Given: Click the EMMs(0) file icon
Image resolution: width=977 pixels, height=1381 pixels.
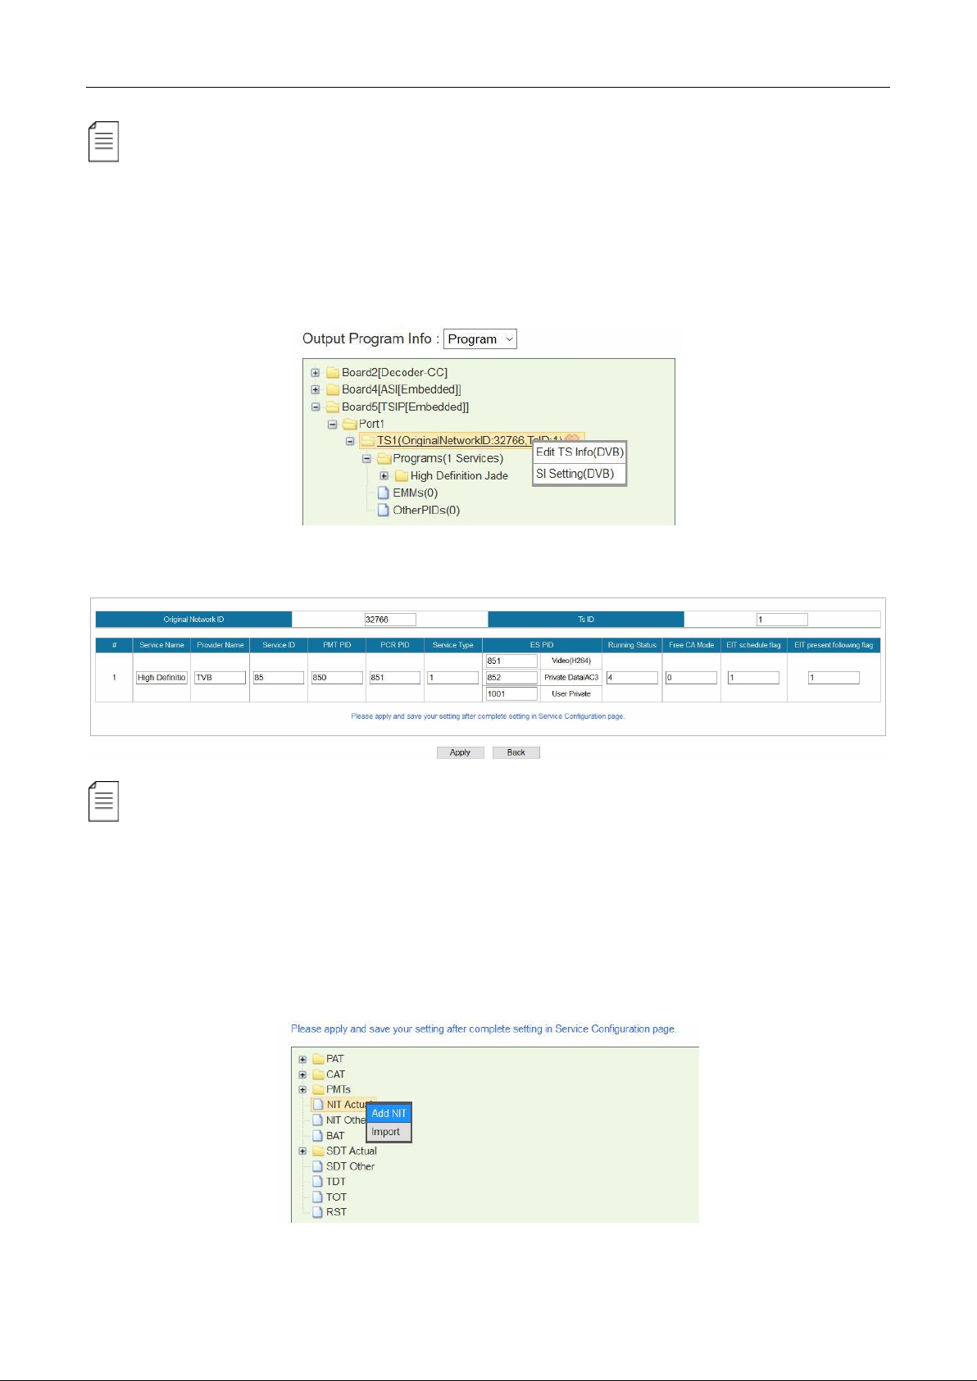Looking at the screenshot, I should (x=383, y=493).
